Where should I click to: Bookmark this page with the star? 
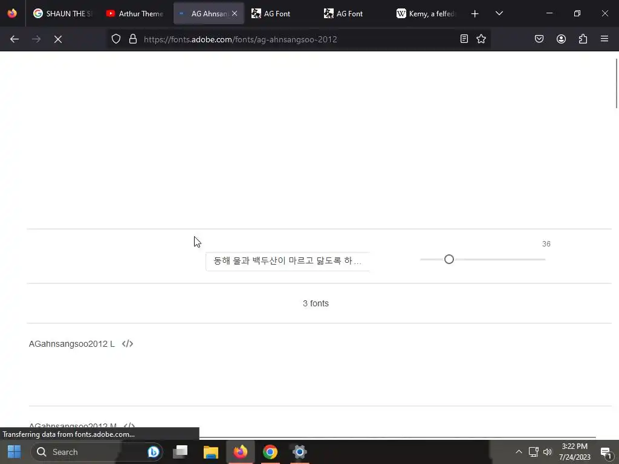[481, 39]
